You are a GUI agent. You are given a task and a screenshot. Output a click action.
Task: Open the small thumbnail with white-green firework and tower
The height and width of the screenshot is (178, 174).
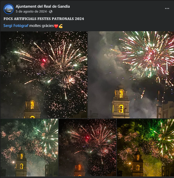[x=29, y=147]
